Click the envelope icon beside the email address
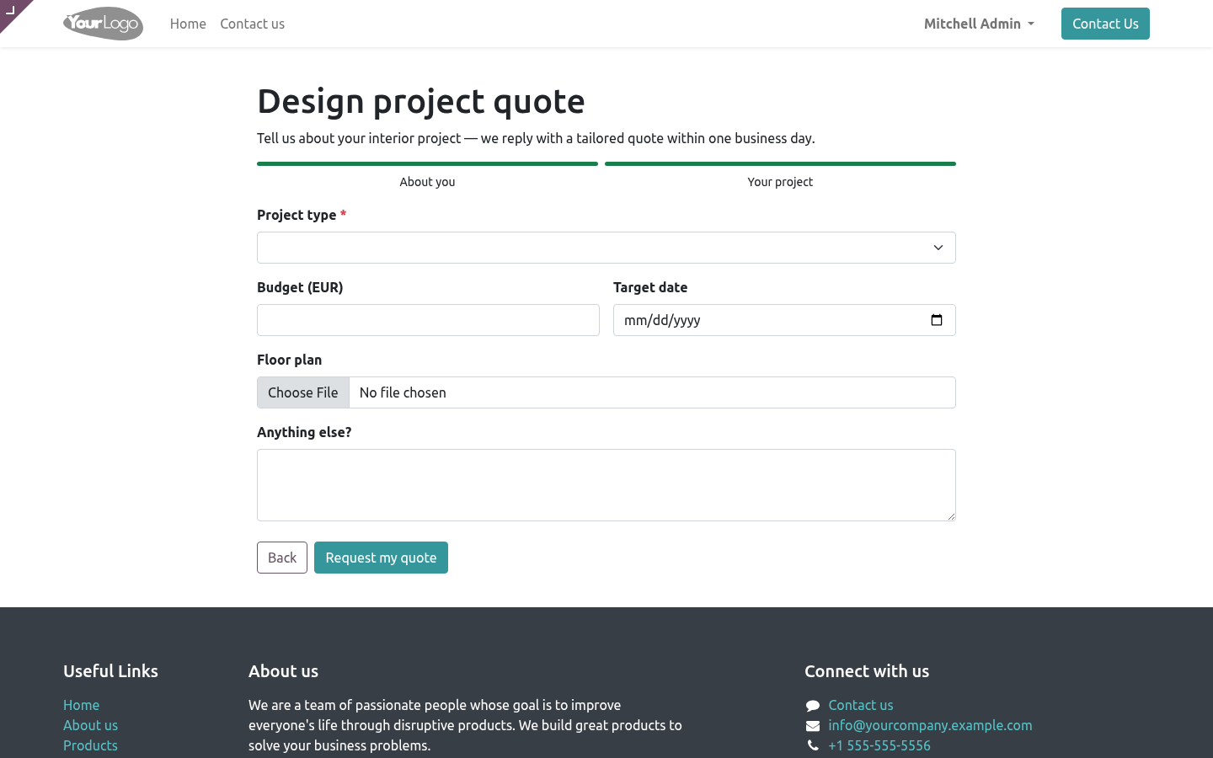Image resolution: width=1213 pixels, height=758 pixels. coord(813,726)
